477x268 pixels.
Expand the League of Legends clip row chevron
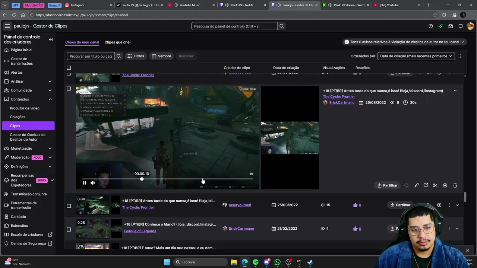(x=457, y=229)
